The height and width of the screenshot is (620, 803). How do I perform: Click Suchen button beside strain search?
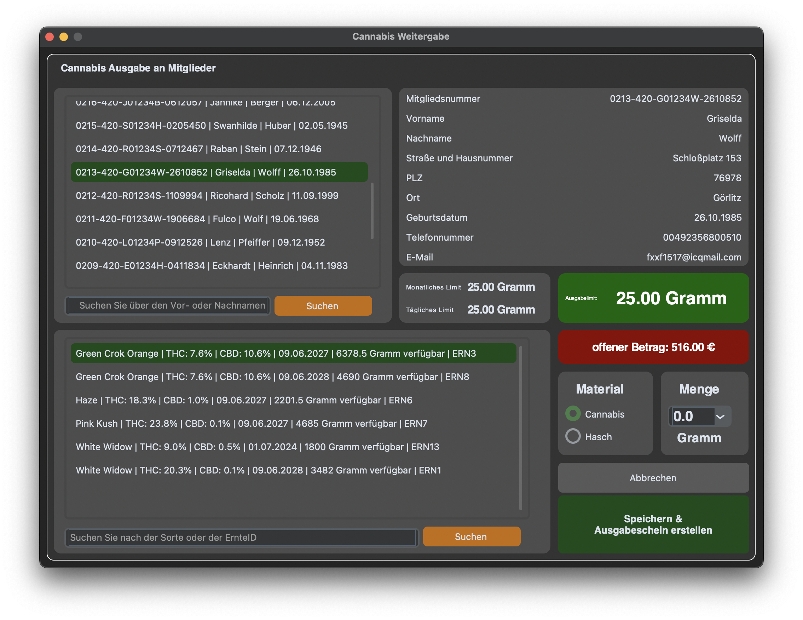coord(471,536)
